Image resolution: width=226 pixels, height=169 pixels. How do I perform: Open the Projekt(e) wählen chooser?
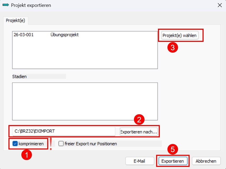click(x=179, y=35)
